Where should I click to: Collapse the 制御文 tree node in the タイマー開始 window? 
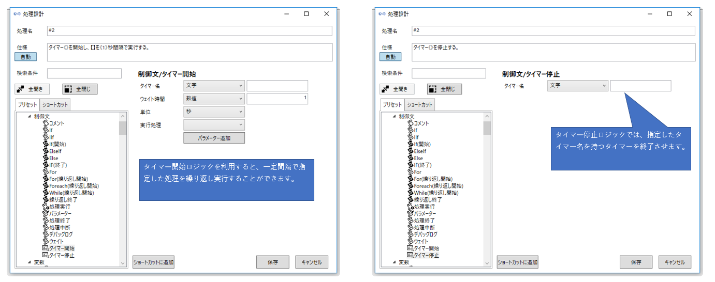pyautogui.click(x=30, y=116)
